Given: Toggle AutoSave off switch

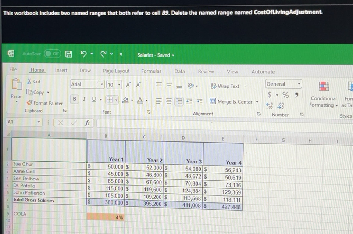Looking at the screenshot, I should tap(53, 53).
